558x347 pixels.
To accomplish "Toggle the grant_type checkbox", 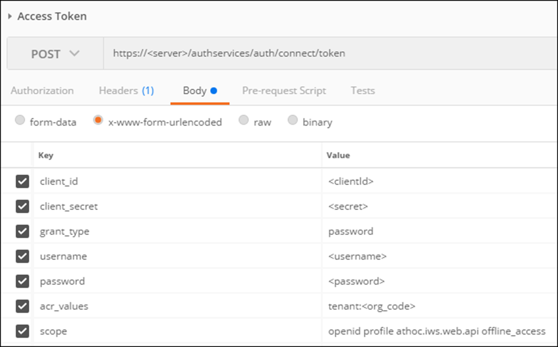I will [x=22, y=231].
